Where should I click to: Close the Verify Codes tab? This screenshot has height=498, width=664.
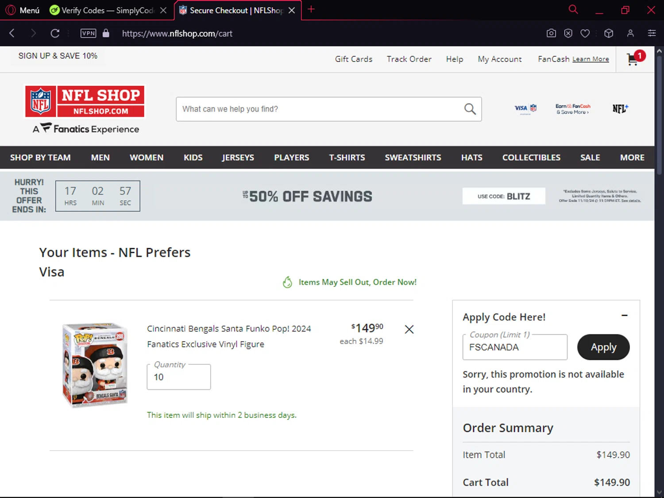(163, 10)
